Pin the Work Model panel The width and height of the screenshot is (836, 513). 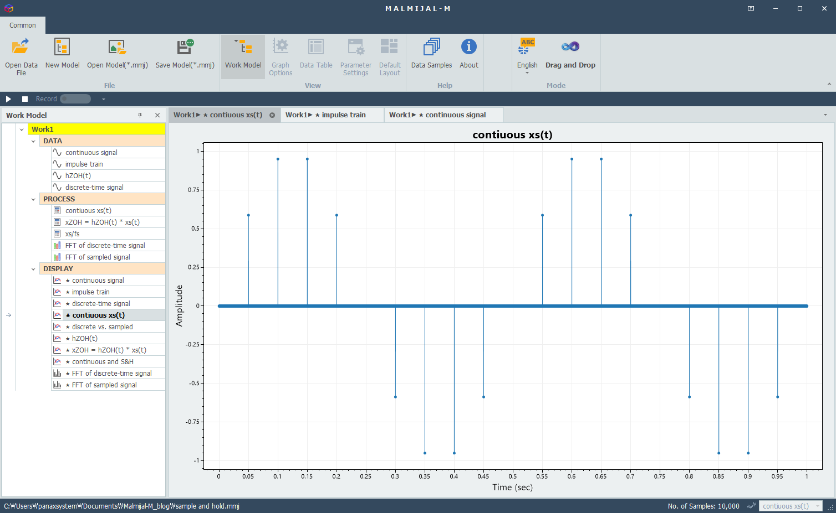point(140,115)
